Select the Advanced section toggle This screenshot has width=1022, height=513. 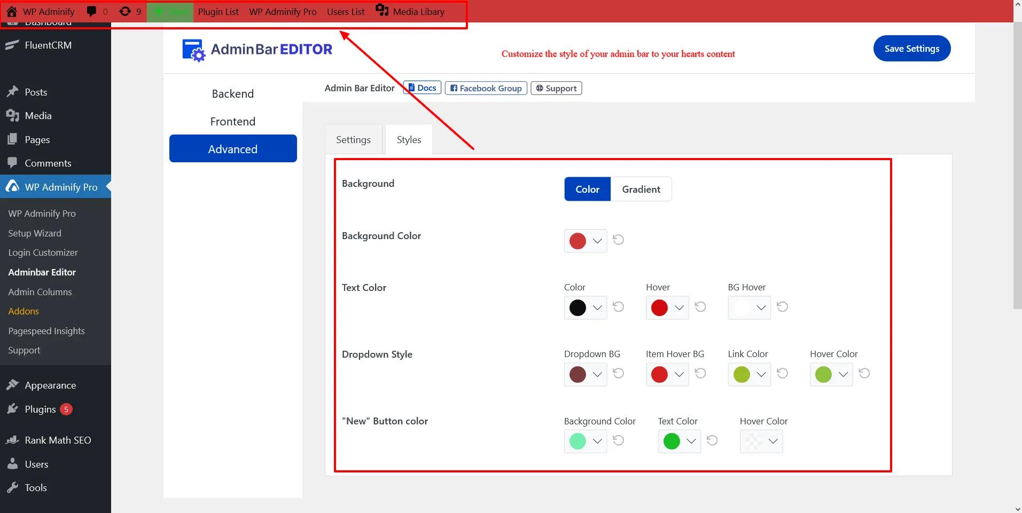tap(232, 148)
